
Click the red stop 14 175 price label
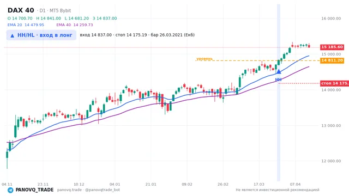click(334, 83)
